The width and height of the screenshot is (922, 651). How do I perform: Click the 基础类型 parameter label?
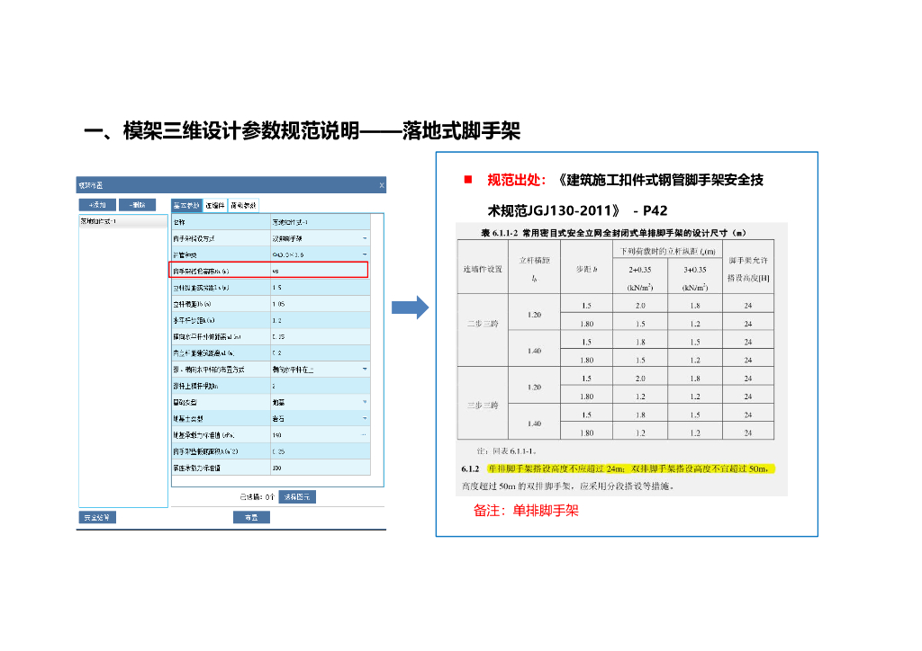pyautogui.click(x=185, y=403)
